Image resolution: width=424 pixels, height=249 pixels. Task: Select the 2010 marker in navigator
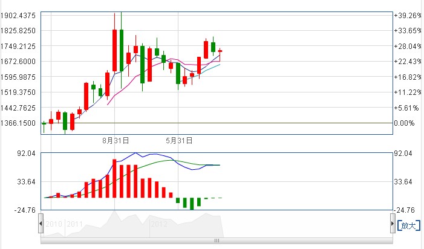54,224
